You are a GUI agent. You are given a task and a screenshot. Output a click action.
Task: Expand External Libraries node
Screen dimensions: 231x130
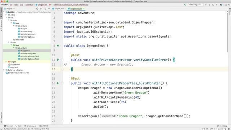[4, 70]
